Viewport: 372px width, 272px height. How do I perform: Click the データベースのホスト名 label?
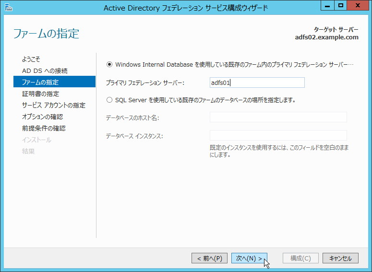tap(132, 118)
